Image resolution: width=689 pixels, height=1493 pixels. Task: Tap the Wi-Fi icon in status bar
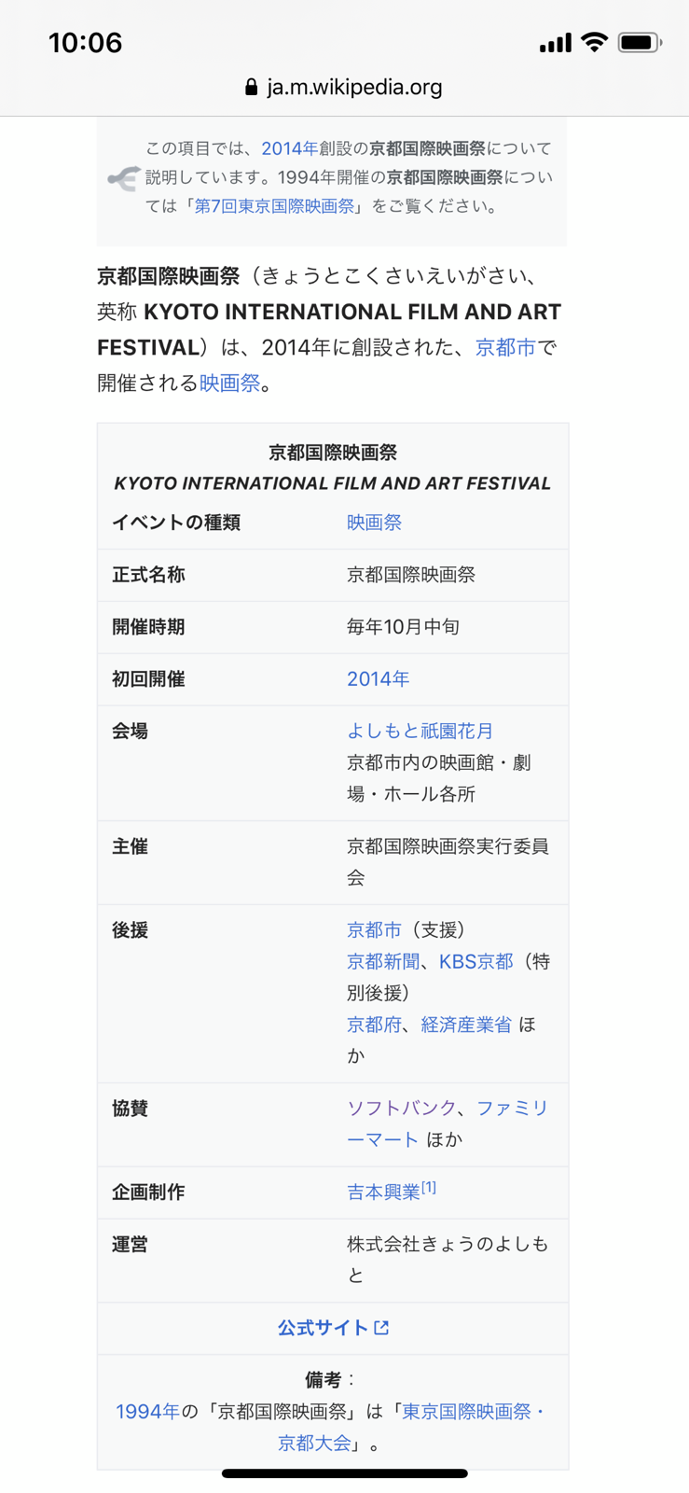(x=594, y=42)
